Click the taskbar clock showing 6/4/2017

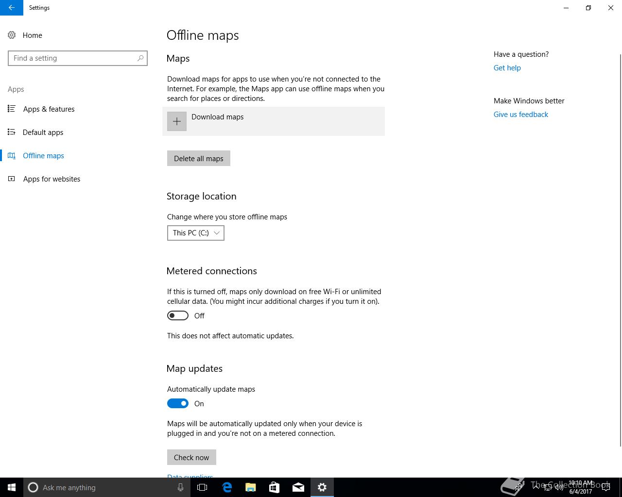pos(581,487)
